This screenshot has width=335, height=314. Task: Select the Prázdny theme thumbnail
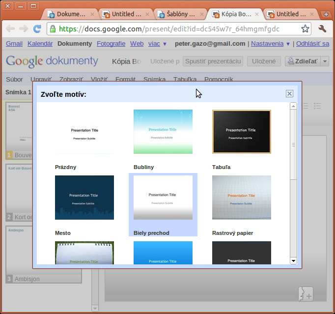pyautogui.click(x=84, y=132)
